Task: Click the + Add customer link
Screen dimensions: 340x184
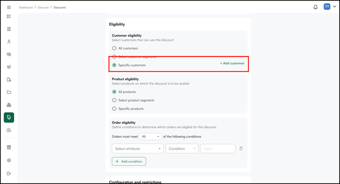Action: coord(232,63)
